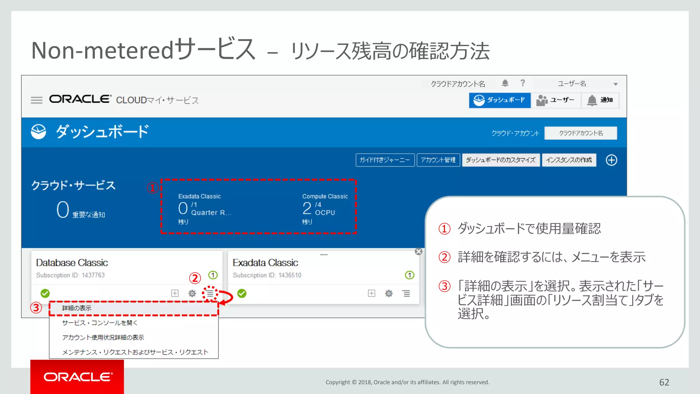Image resolution: width=700 pixels, height=394 pixels.
Task: Click green status check on Database Classic card
Action: coord(45,293)
